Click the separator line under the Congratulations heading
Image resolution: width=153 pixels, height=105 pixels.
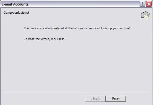[x=76, y=21]
